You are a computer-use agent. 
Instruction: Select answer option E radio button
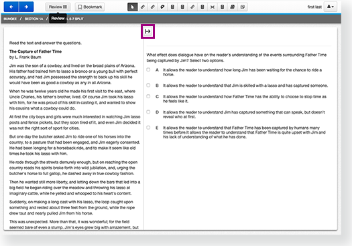(x=148, y=128)
